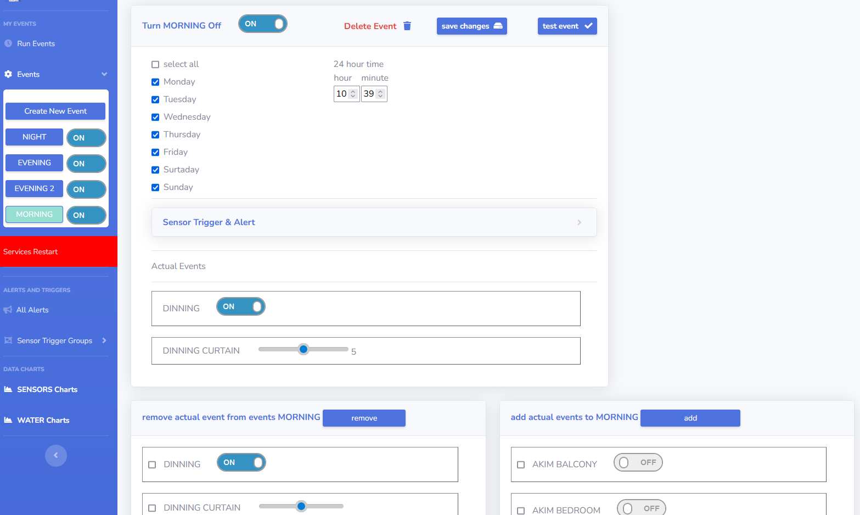The height and width of the screenshot is (515, 860).
Task: Uncheck the Wednesday checkbox
Action: pyautogui.click(x=155, y=117)
